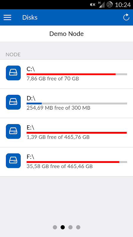Tap the Demo Node heading

coord(66,34)
